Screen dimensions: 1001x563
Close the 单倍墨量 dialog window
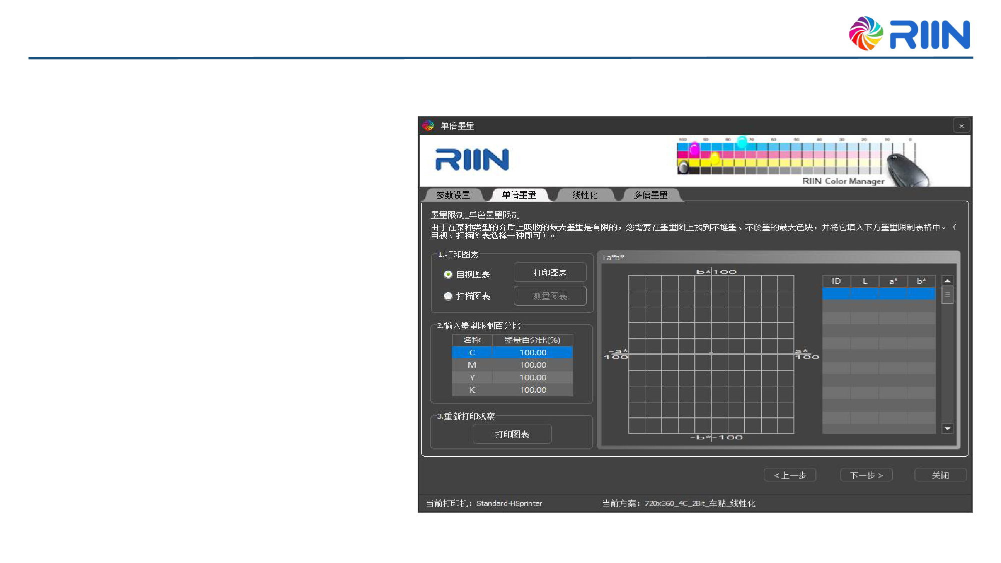pos(961,126)
